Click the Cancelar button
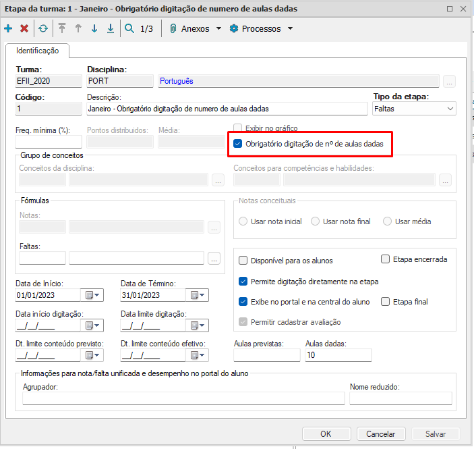Image resolution: width=474 pixels, height=449 pixels. coord(376,434)
